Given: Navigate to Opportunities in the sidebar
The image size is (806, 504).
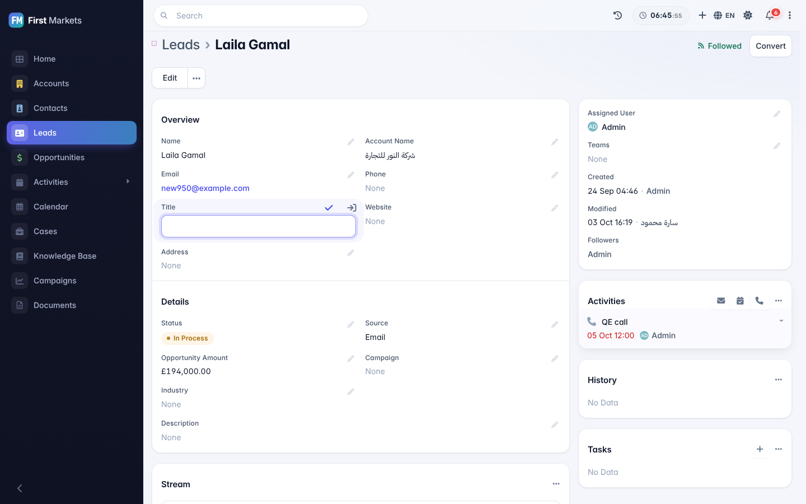Looking at the screenshot, I should [x=72, y=157].
